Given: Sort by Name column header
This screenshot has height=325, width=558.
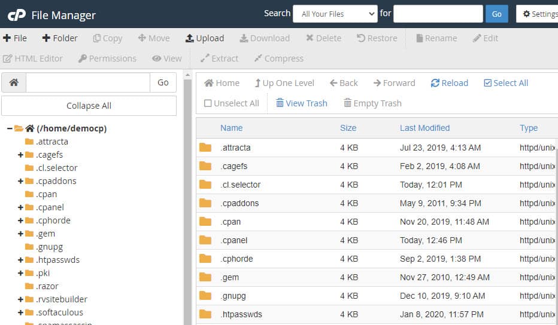Looking at the screenshot, I should tap(231, 128).
